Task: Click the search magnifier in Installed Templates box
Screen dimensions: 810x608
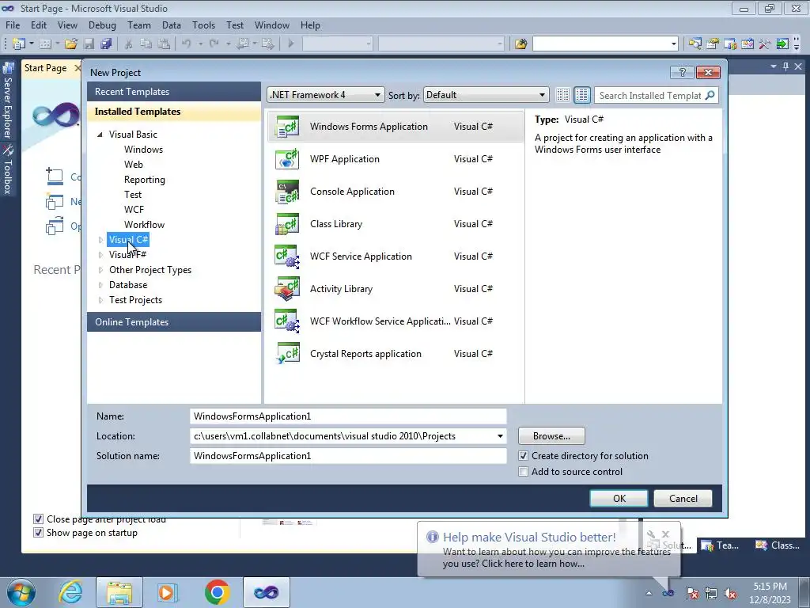Action: (x=710, y=95)
